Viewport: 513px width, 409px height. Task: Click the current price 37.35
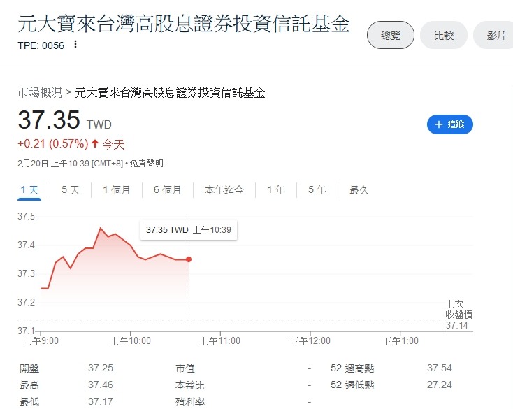[x=49, y=120]
